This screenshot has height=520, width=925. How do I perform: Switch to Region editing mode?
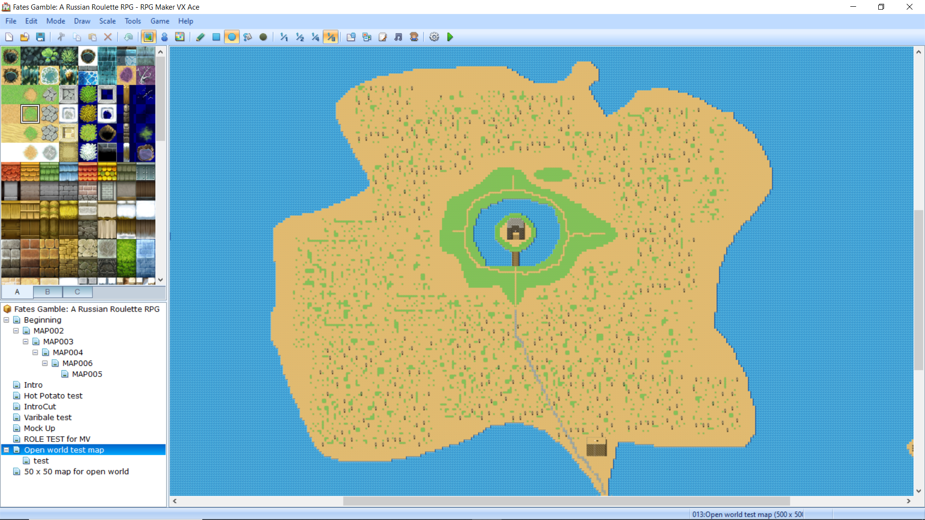tap(180, 37)
